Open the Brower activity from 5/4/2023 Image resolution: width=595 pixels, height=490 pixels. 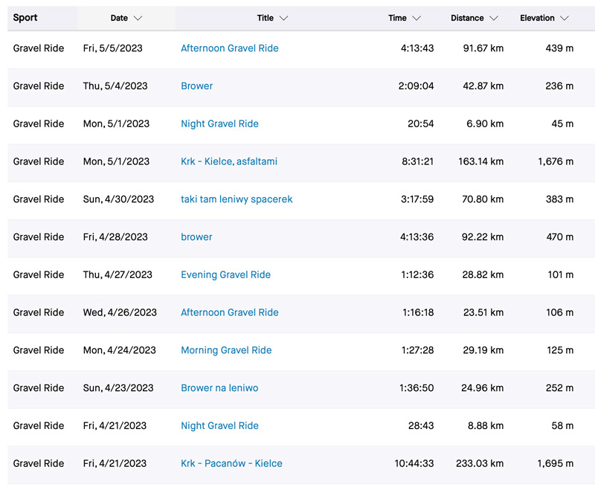click(196, 86)
